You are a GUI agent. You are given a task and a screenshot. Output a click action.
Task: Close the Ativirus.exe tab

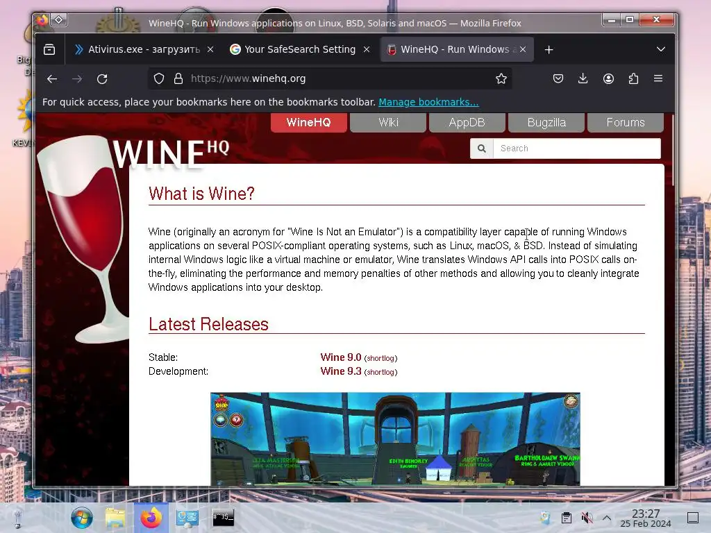point(210,49)
